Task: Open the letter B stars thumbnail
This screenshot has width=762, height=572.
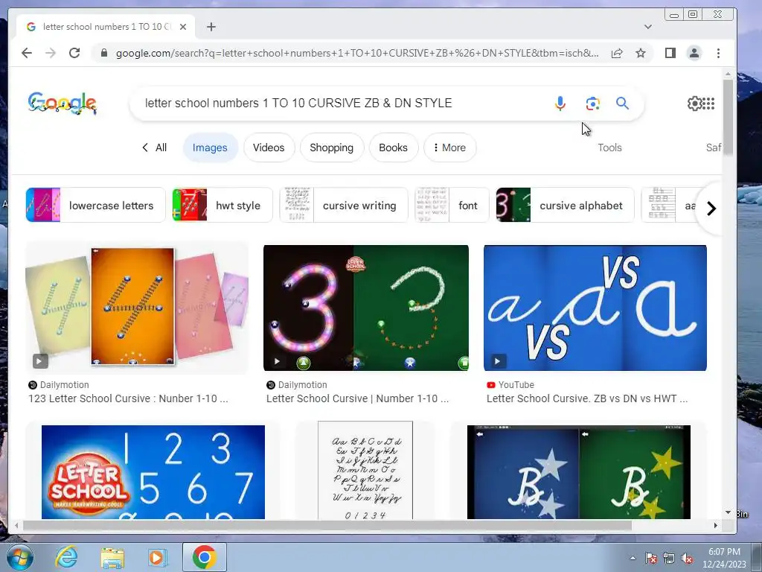Action: point(578,471)
